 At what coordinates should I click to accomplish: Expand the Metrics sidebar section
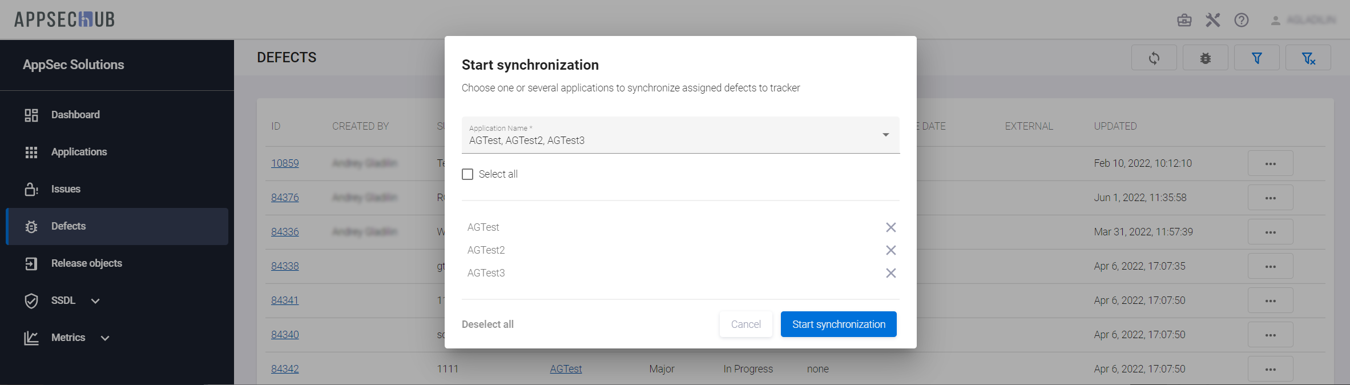click(x=105, y=338)
